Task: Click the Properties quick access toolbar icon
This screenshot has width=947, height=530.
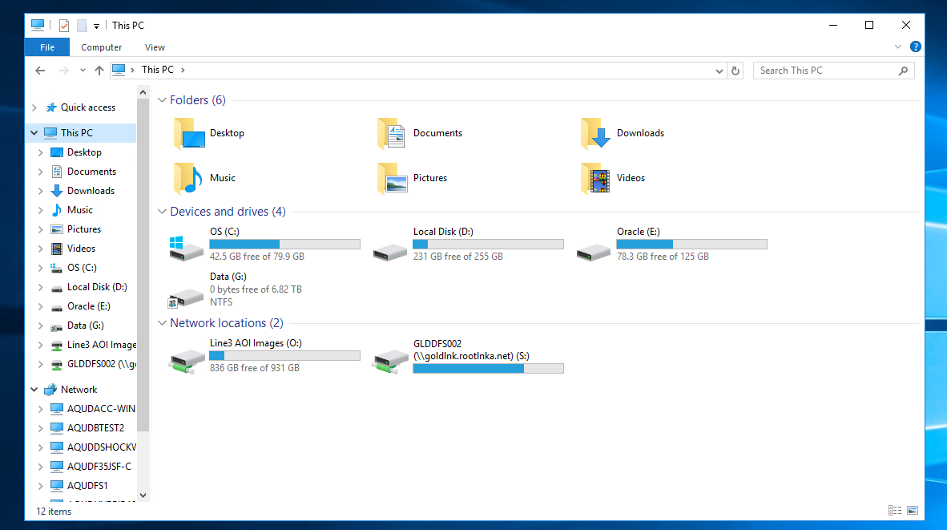Action: tap(64, 26)
